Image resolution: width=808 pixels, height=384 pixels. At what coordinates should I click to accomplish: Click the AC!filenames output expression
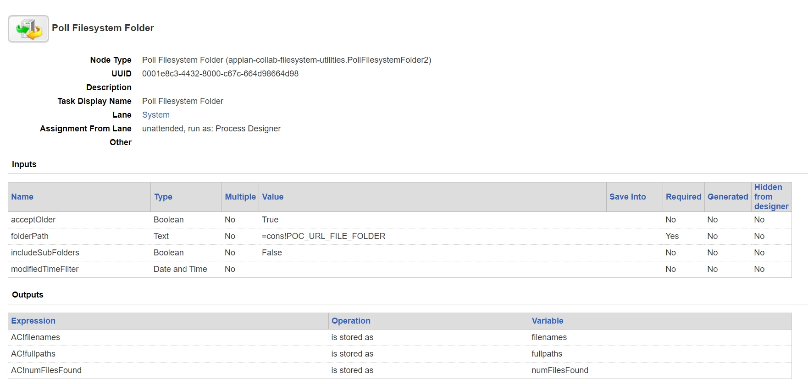[35, 337]
